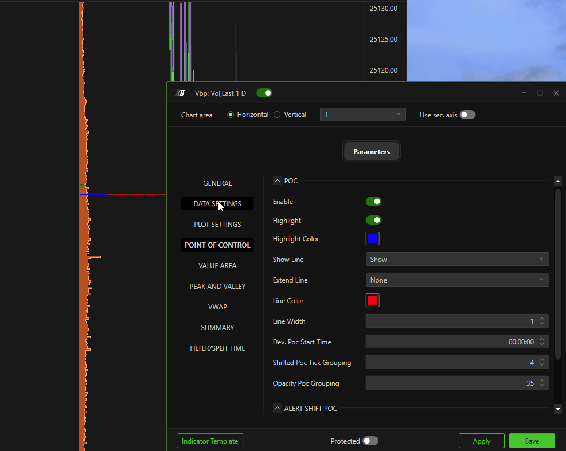Select the POINT OF CONTROL section
The height and width of the screenshot is (451, 566).
(217, 245)
